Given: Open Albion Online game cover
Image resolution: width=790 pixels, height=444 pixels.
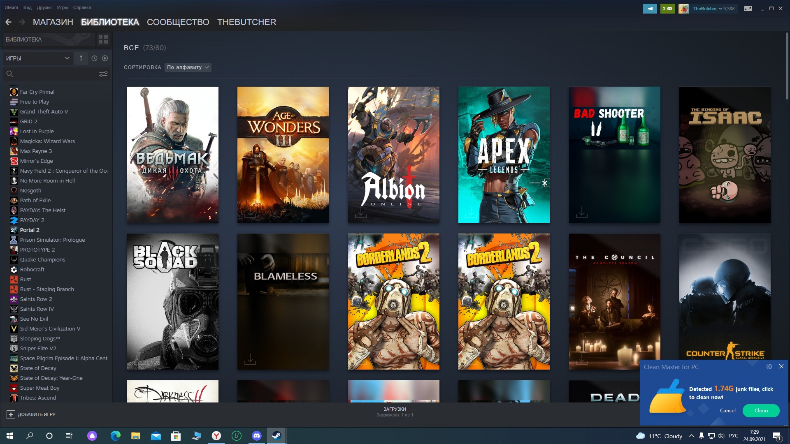Looking at the screenshot, I should 394,155.
